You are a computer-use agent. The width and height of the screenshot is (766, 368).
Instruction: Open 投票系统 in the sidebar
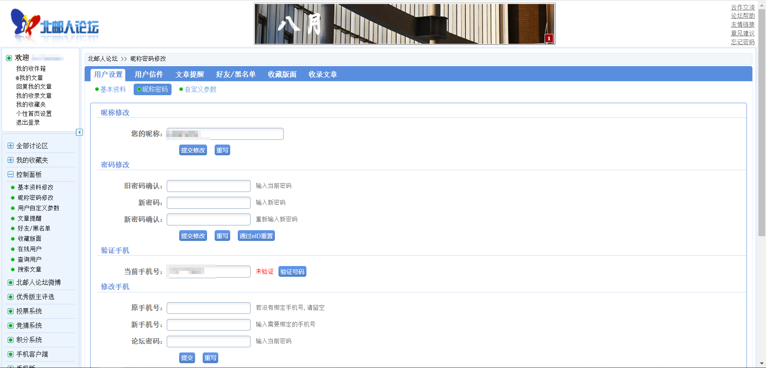pos(29,311)
